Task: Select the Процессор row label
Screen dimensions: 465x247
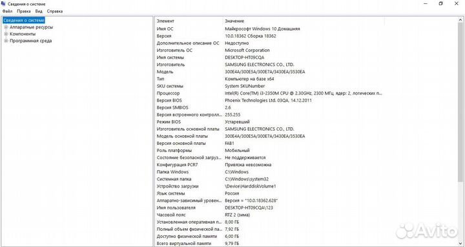Action: click(168, 93)
